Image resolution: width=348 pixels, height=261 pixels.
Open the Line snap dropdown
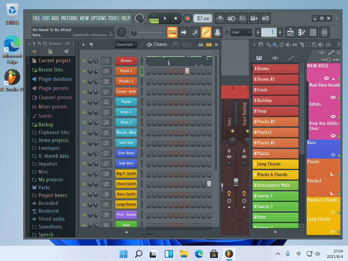tap(241, 32)
